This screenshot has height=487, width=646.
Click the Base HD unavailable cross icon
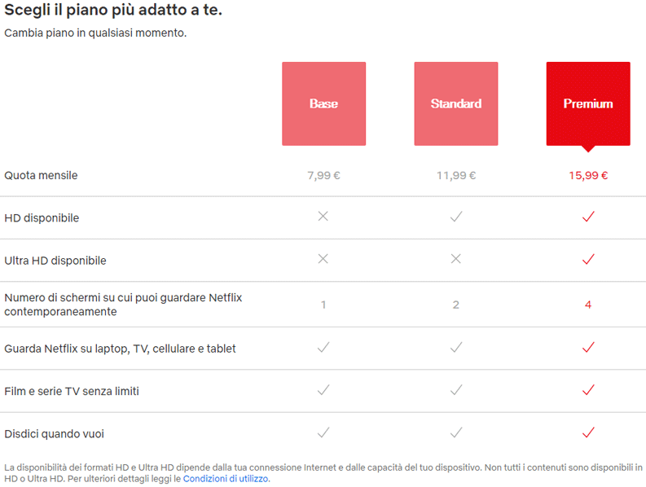323,217
